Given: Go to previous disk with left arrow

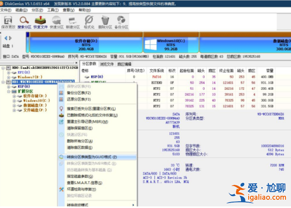Looking at the screenshot, I should [6, 38].
